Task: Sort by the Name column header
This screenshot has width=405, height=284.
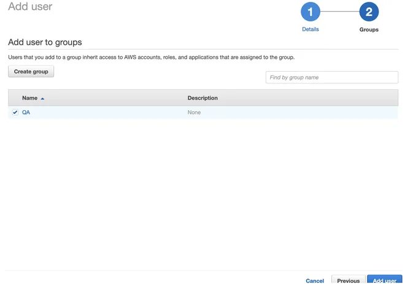Action: click(29, 98)
